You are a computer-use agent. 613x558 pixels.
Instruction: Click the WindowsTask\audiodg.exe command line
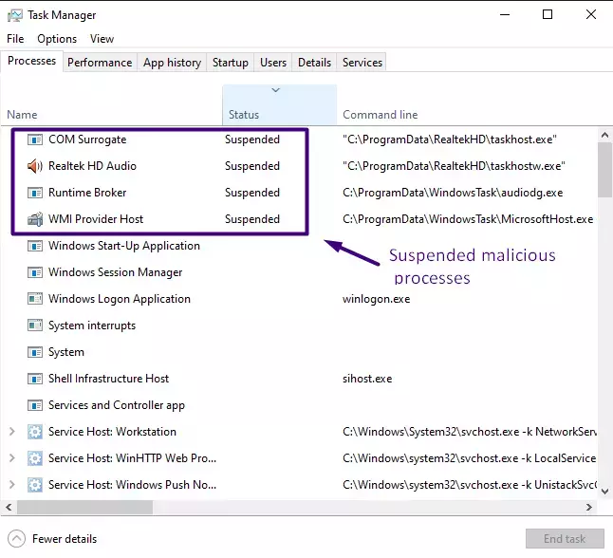point(453,193)
